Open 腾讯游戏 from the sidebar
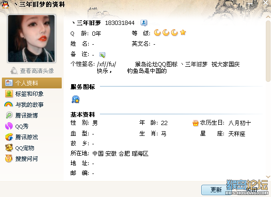The width and height of the screenshot is (271, 197). click(x=21, y=137)
